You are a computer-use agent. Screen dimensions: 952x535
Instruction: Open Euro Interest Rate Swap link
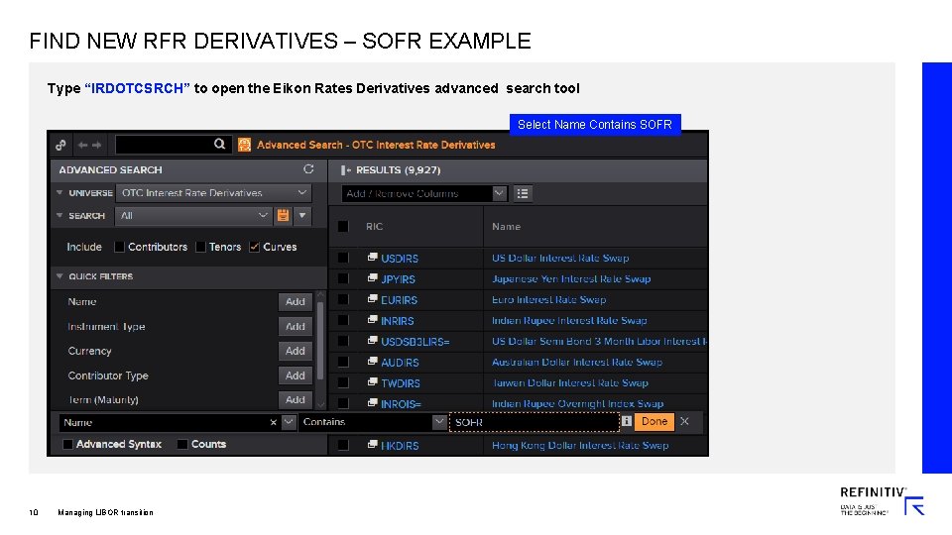pyautogui.click(x=548, y=299)
